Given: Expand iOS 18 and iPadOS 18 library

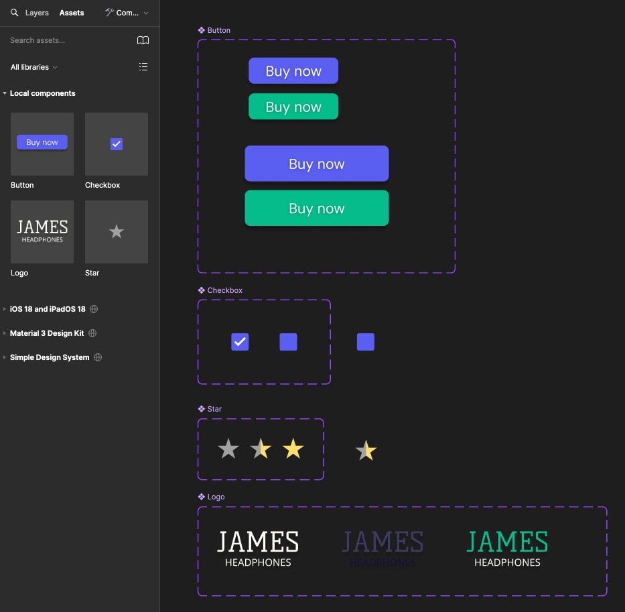Looking at the screenshot, I should 5,309.
